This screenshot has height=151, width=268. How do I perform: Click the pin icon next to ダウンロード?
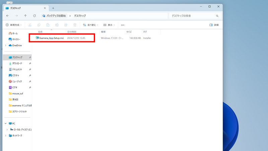[x=30, y=63]
